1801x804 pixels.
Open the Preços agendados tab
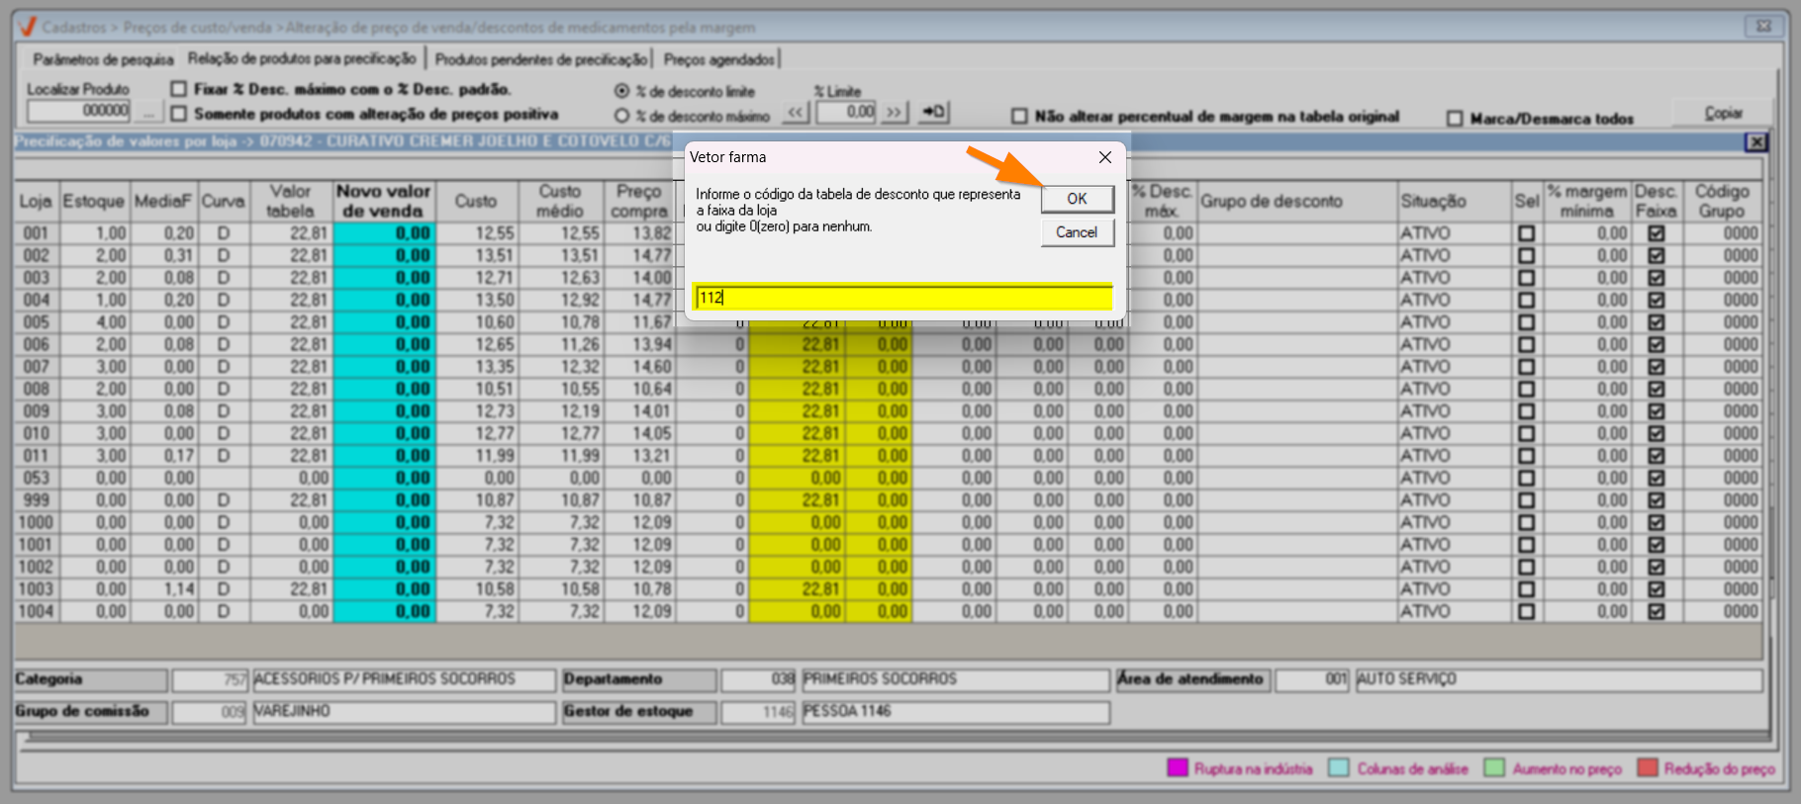[719, 59]
